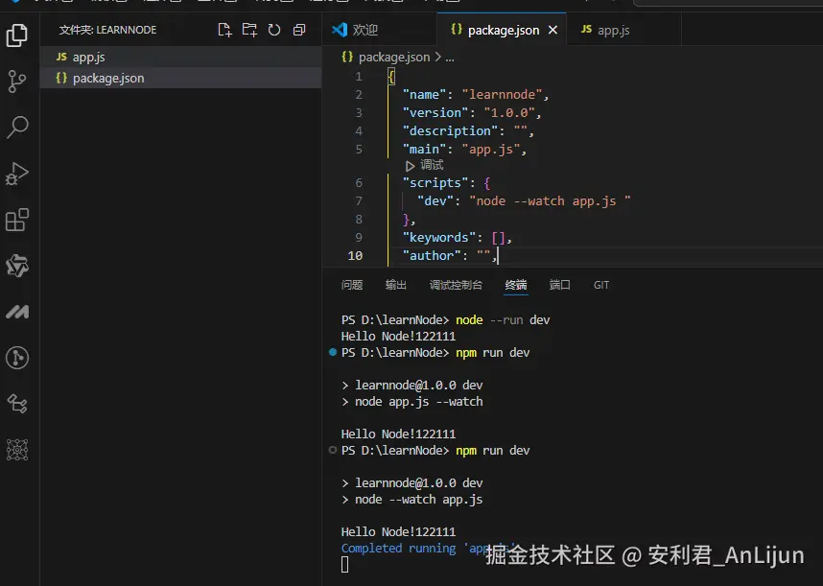Create a new file in LEARNNODE folder
823x586 pixels.
[224, 30]
